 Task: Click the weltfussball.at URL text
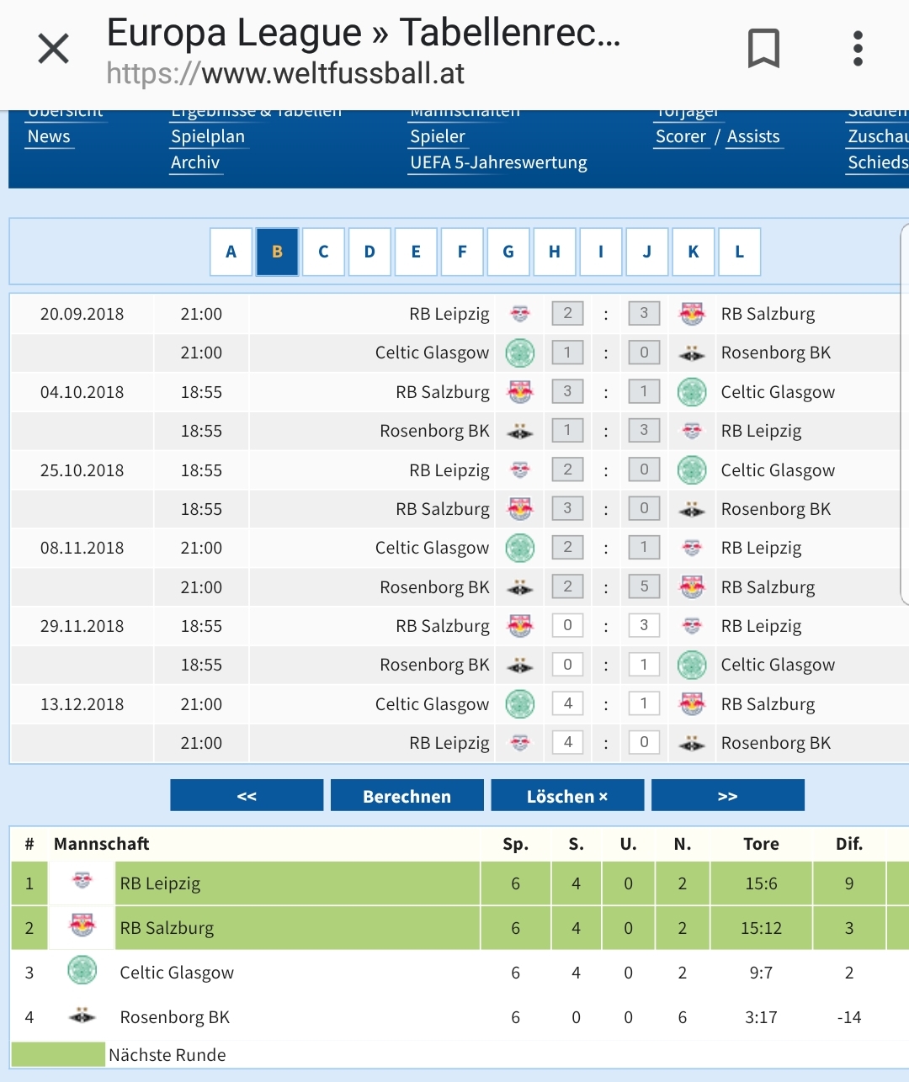coord(285,73)
